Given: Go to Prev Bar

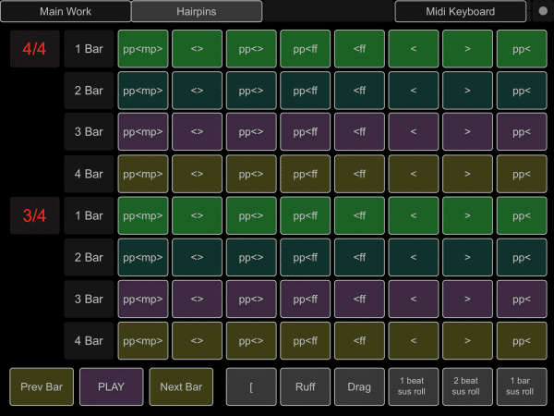Looking at the screenshot, I should pos(41,386).
